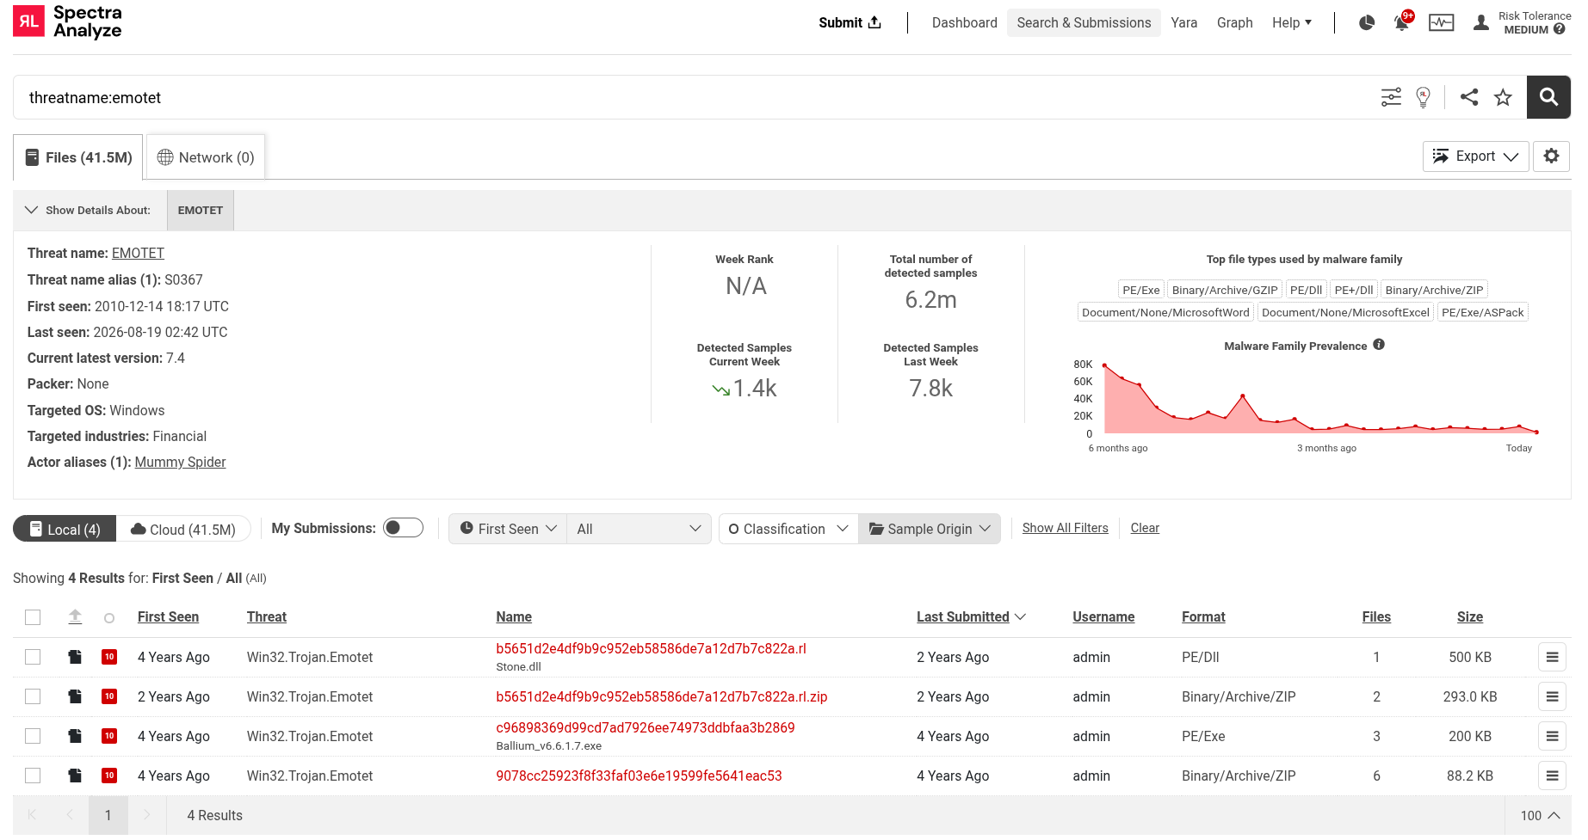Select the EMOTET details tab
This screenshot has height=840, width=1588.
[201, 210]
